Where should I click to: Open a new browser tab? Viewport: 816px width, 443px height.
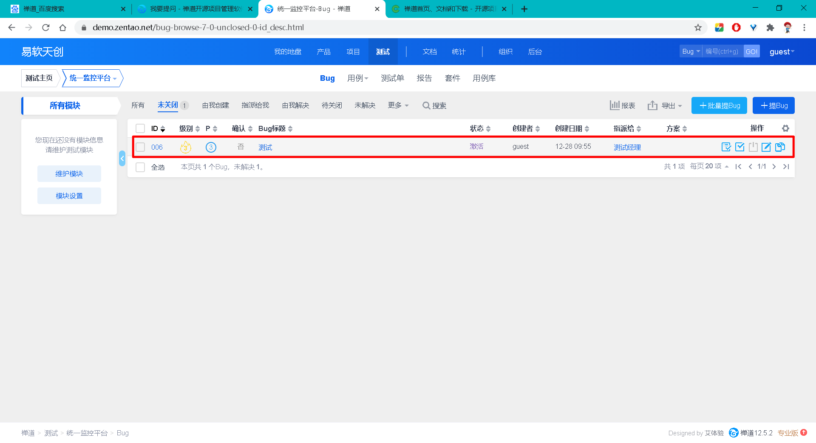(x=524, y=9)
